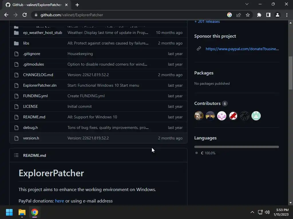Show hidden system tray icons
The image size is (293, 219).
(x=252, y=212)
